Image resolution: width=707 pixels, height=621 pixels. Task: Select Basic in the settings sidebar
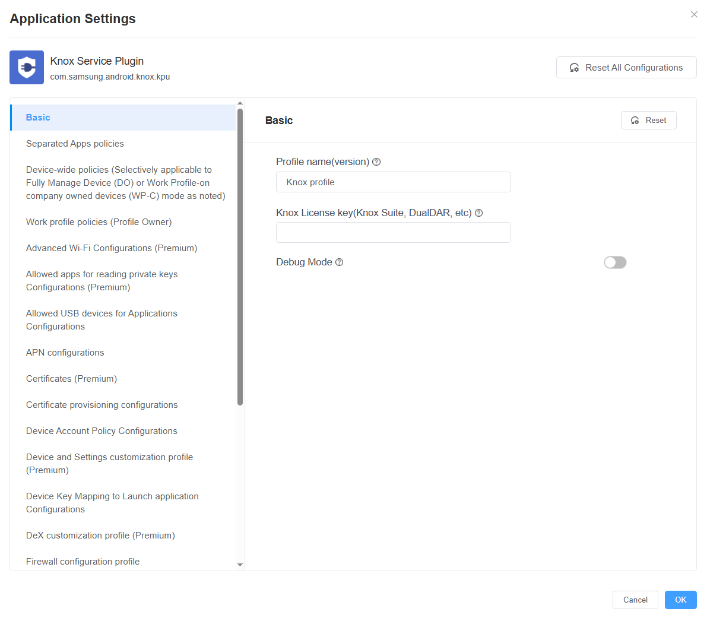tap(38, 117)
